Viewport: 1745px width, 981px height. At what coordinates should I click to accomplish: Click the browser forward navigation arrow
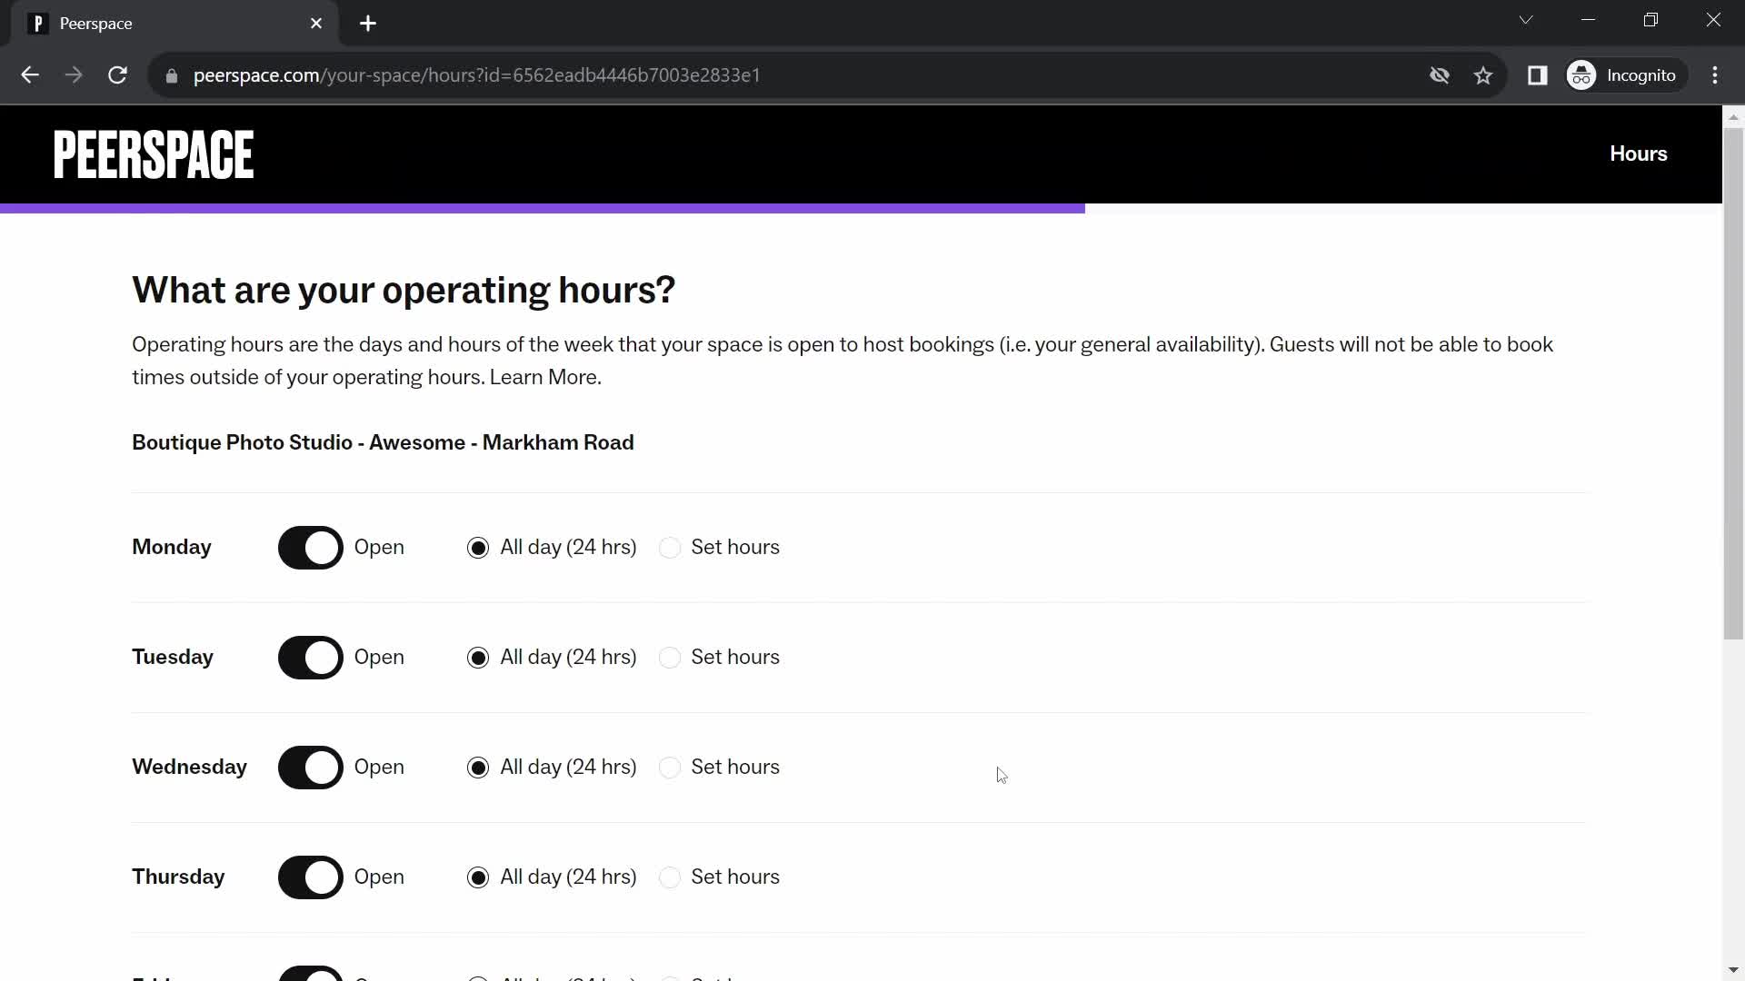pos(73,74)
